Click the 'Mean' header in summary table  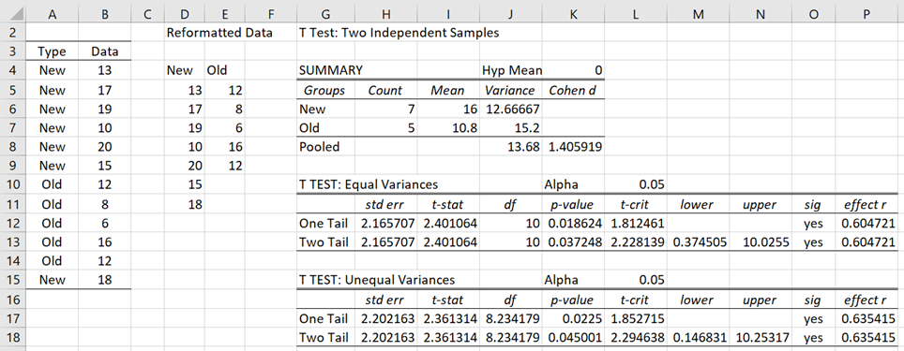(448, 90)
